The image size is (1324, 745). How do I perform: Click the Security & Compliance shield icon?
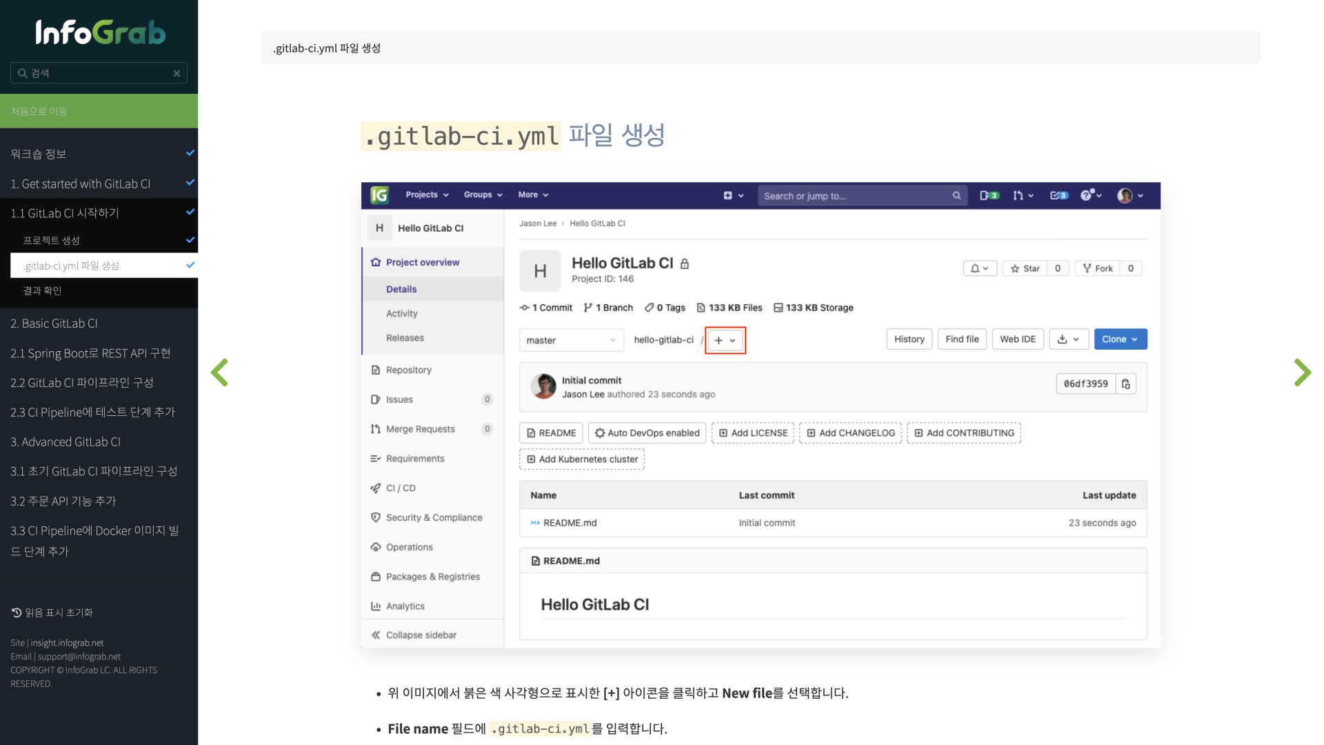pos(376,517)
